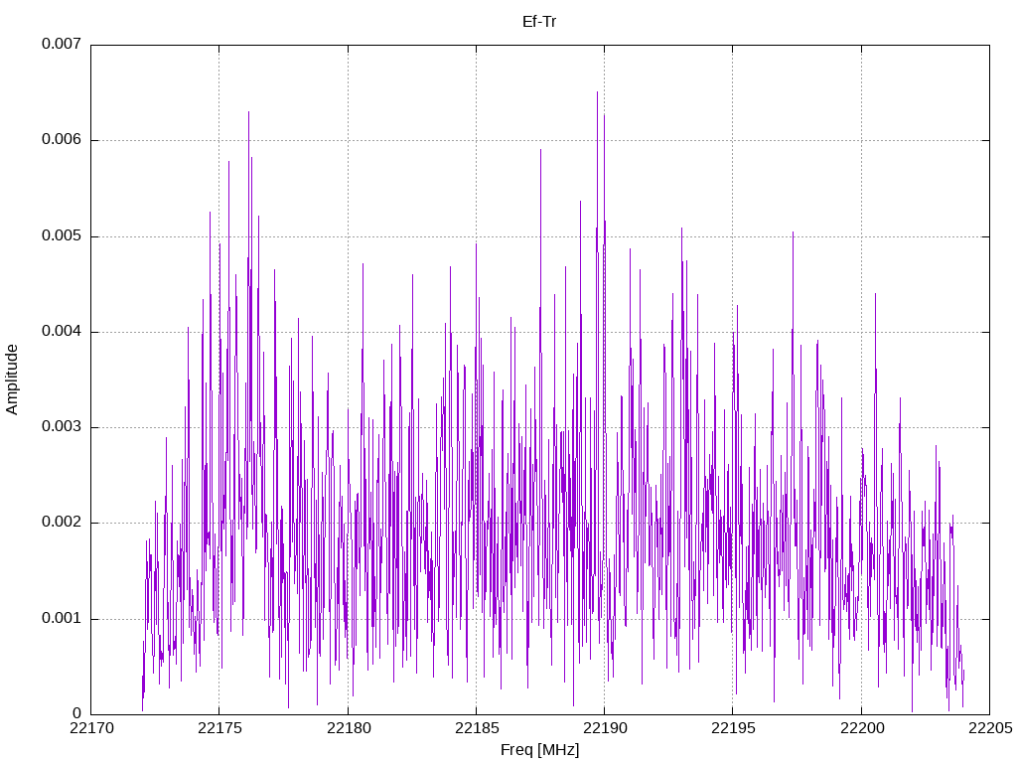The height and width of the screenshot is (763, 1017).
Task: Click the y-axis tick value 0.003
Action: (x=62, y=427)
